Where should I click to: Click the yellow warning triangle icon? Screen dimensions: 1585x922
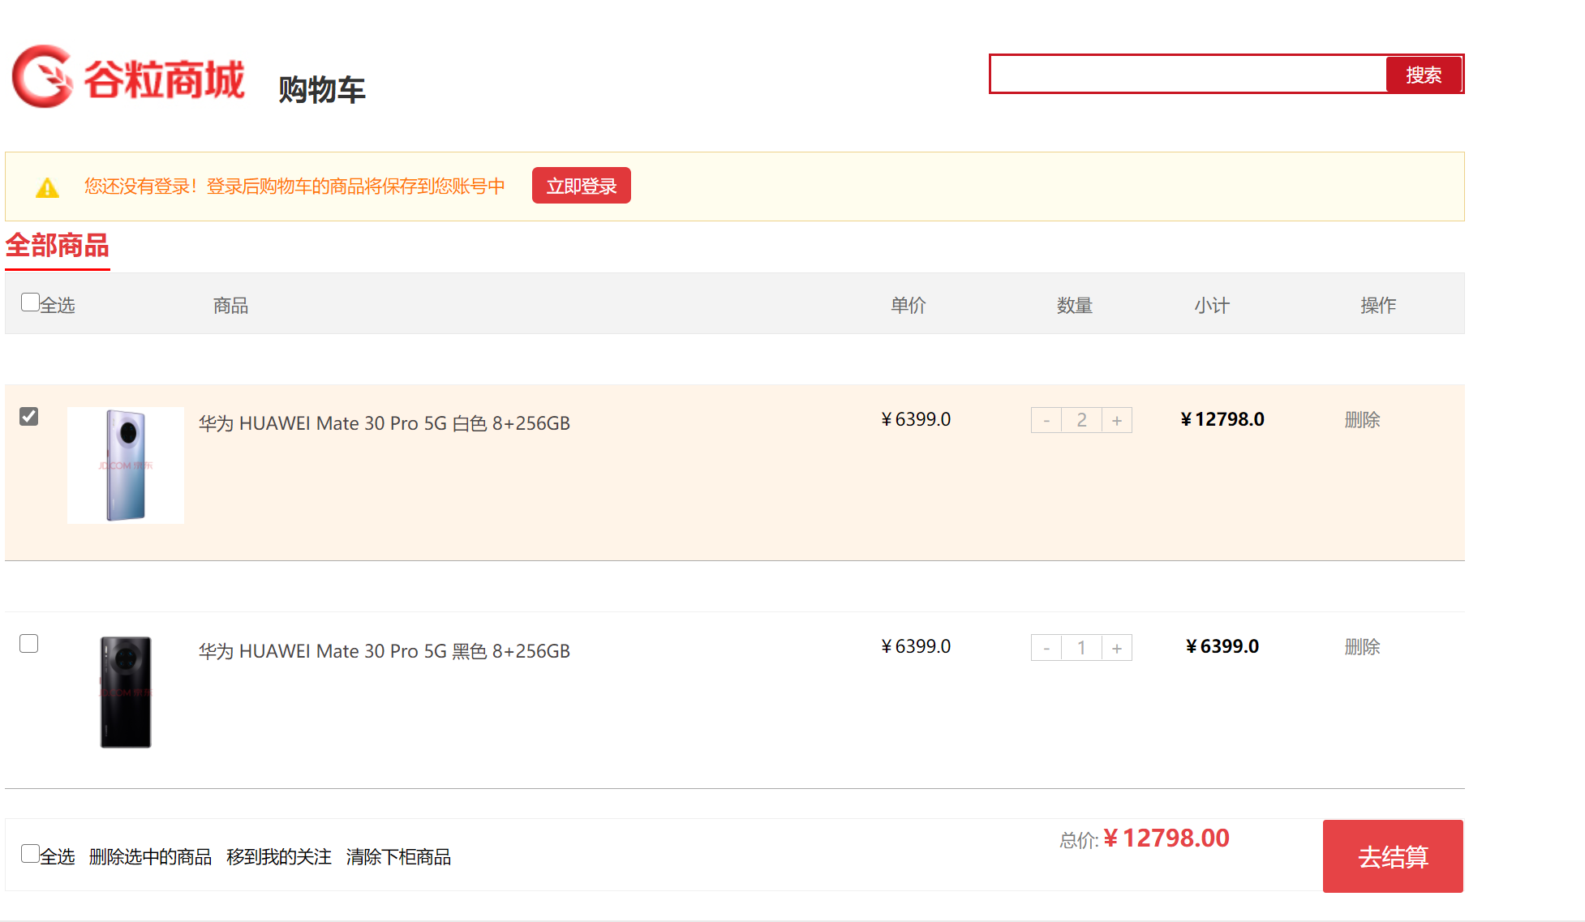coord(48,188)
